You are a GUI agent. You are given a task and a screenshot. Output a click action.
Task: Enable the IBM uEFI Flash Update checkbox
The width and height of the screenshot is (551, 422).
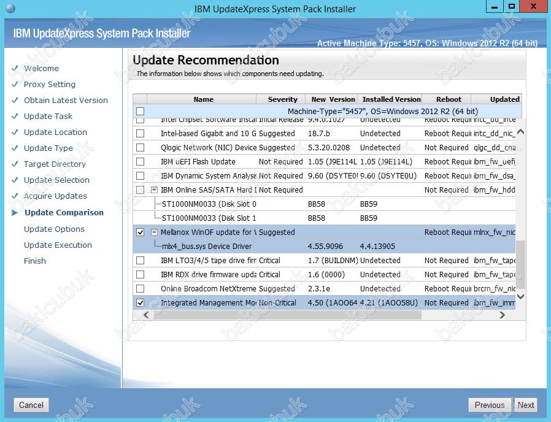click(141, 162)
